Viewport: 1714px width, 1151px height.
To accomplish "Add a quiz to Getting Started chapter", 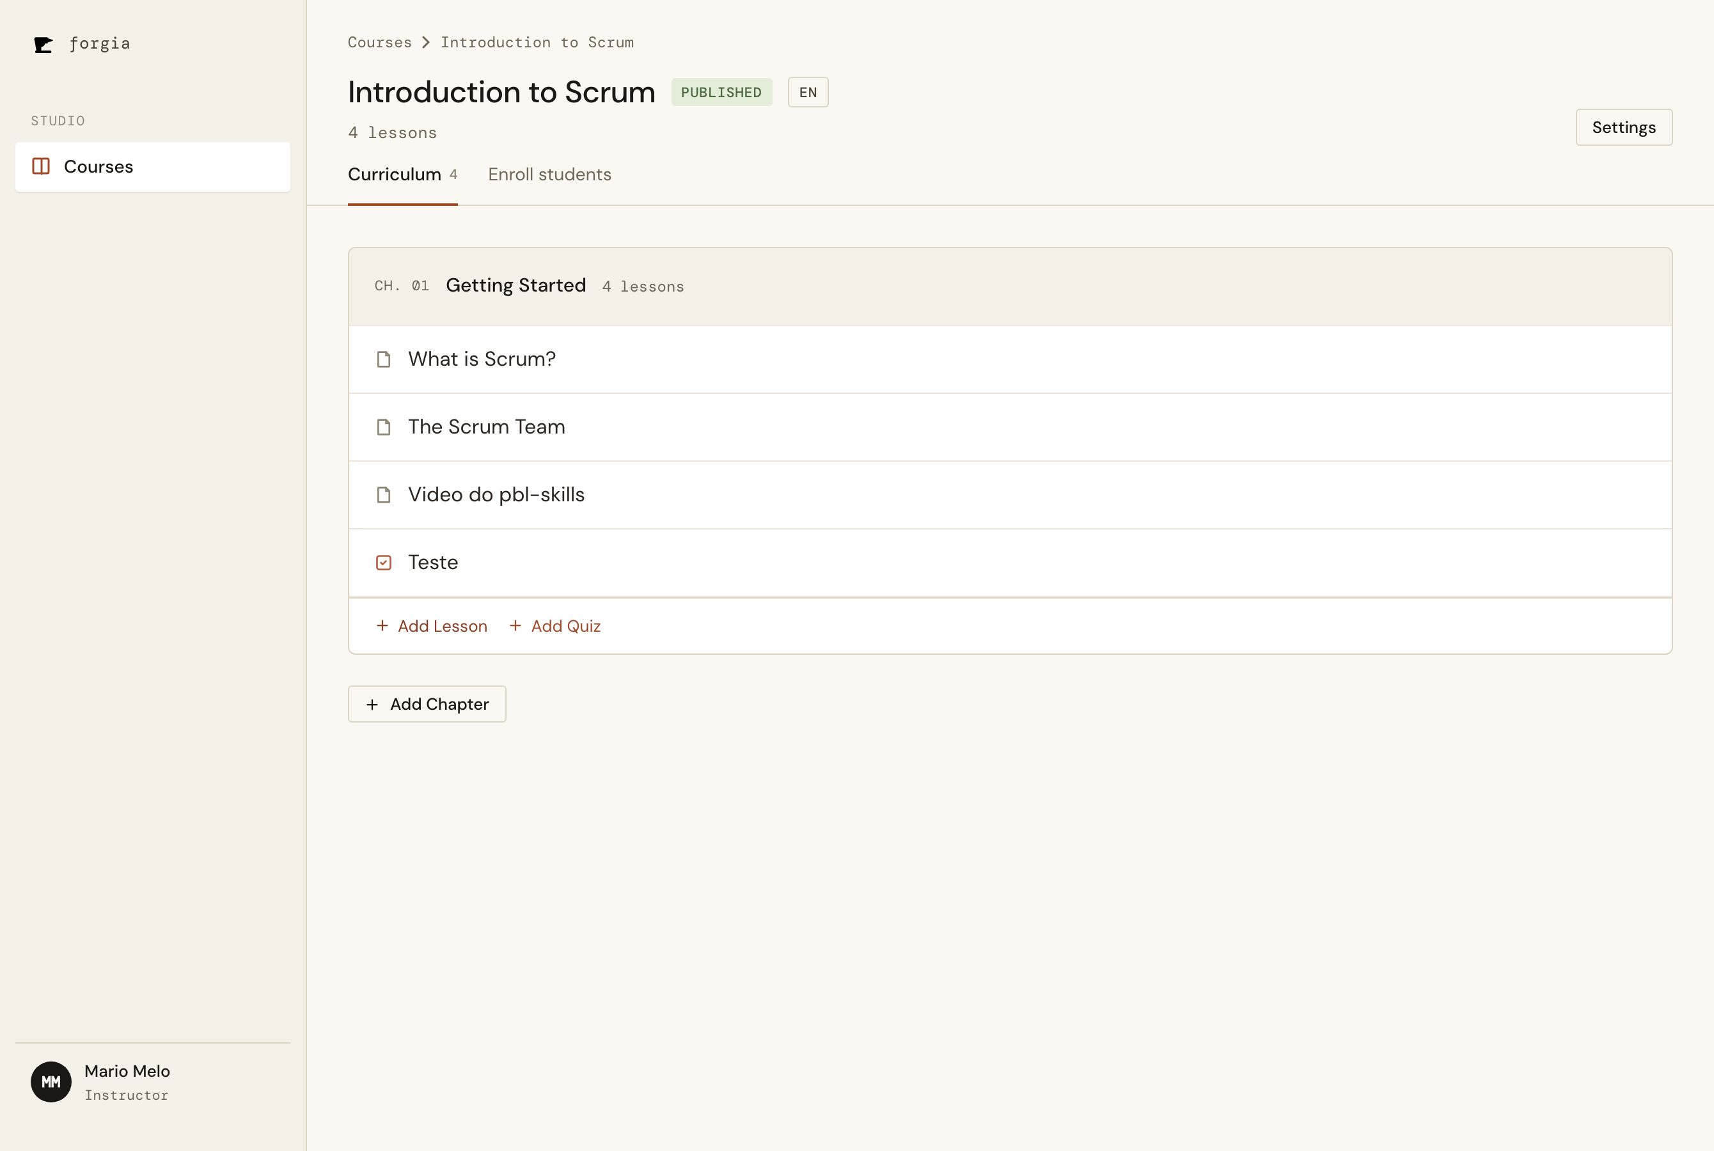I will click(x=555, y=626).
